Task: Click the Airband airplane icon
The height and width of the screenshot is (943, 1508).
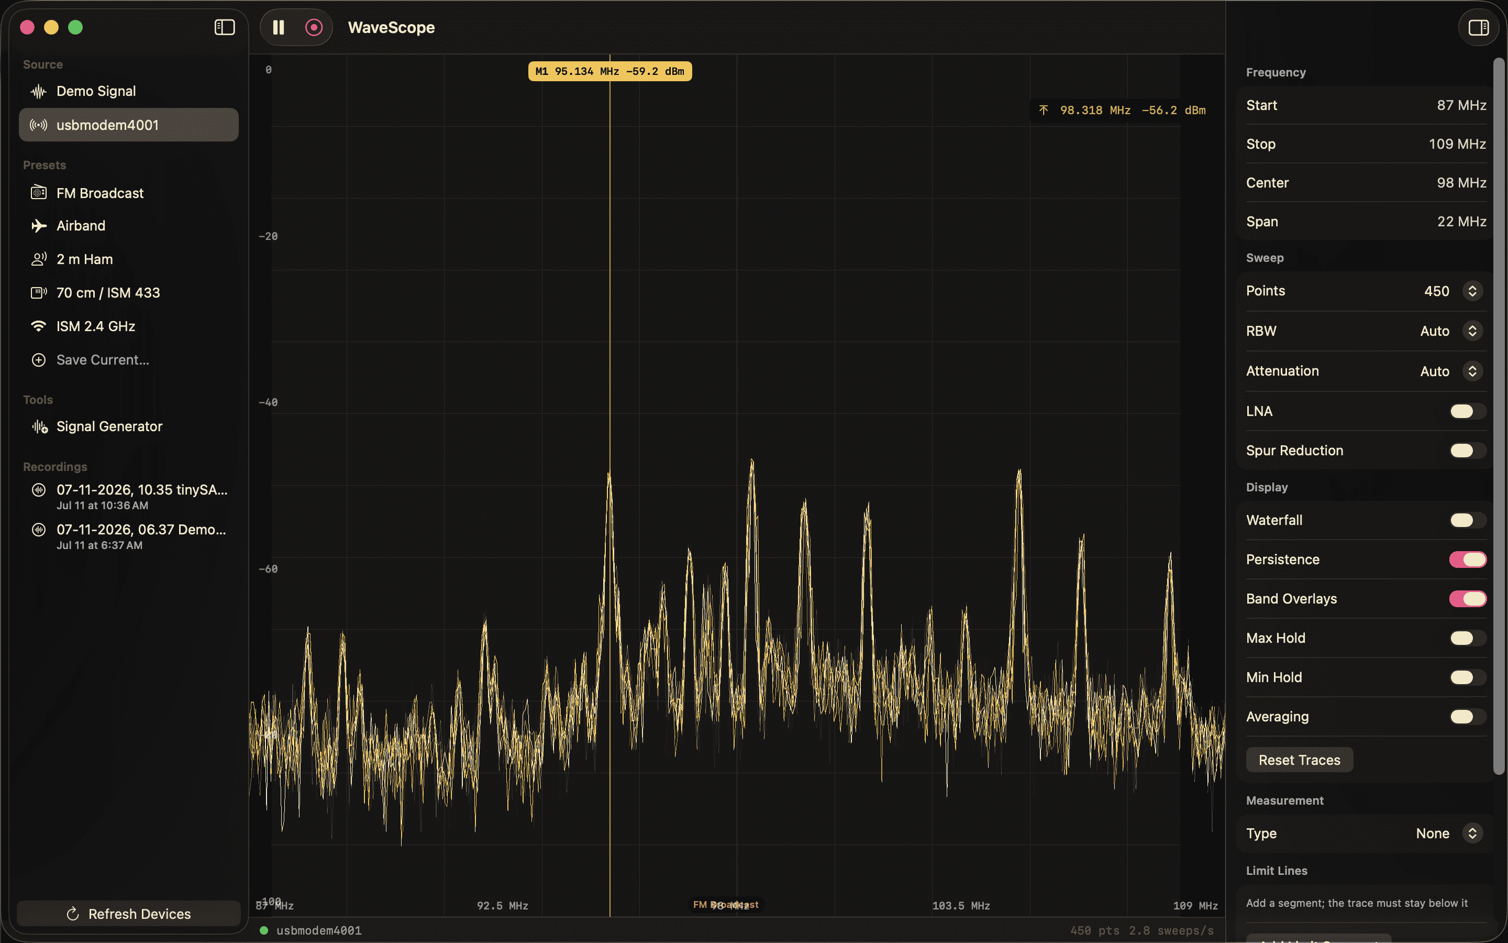Action: click(39, 226)
